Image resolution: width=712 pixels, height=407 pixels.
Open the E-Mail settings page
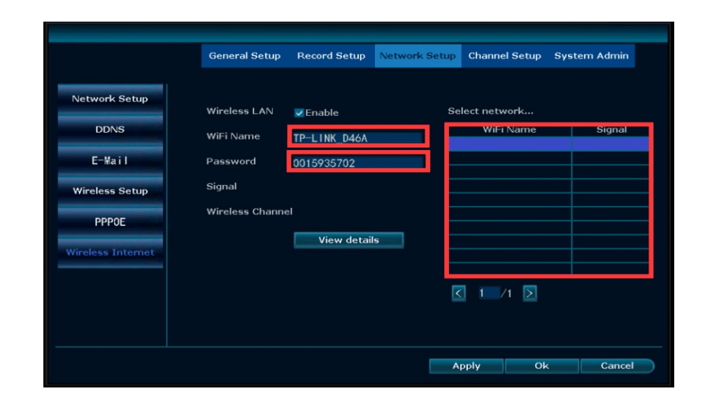[x=110, y=161]
